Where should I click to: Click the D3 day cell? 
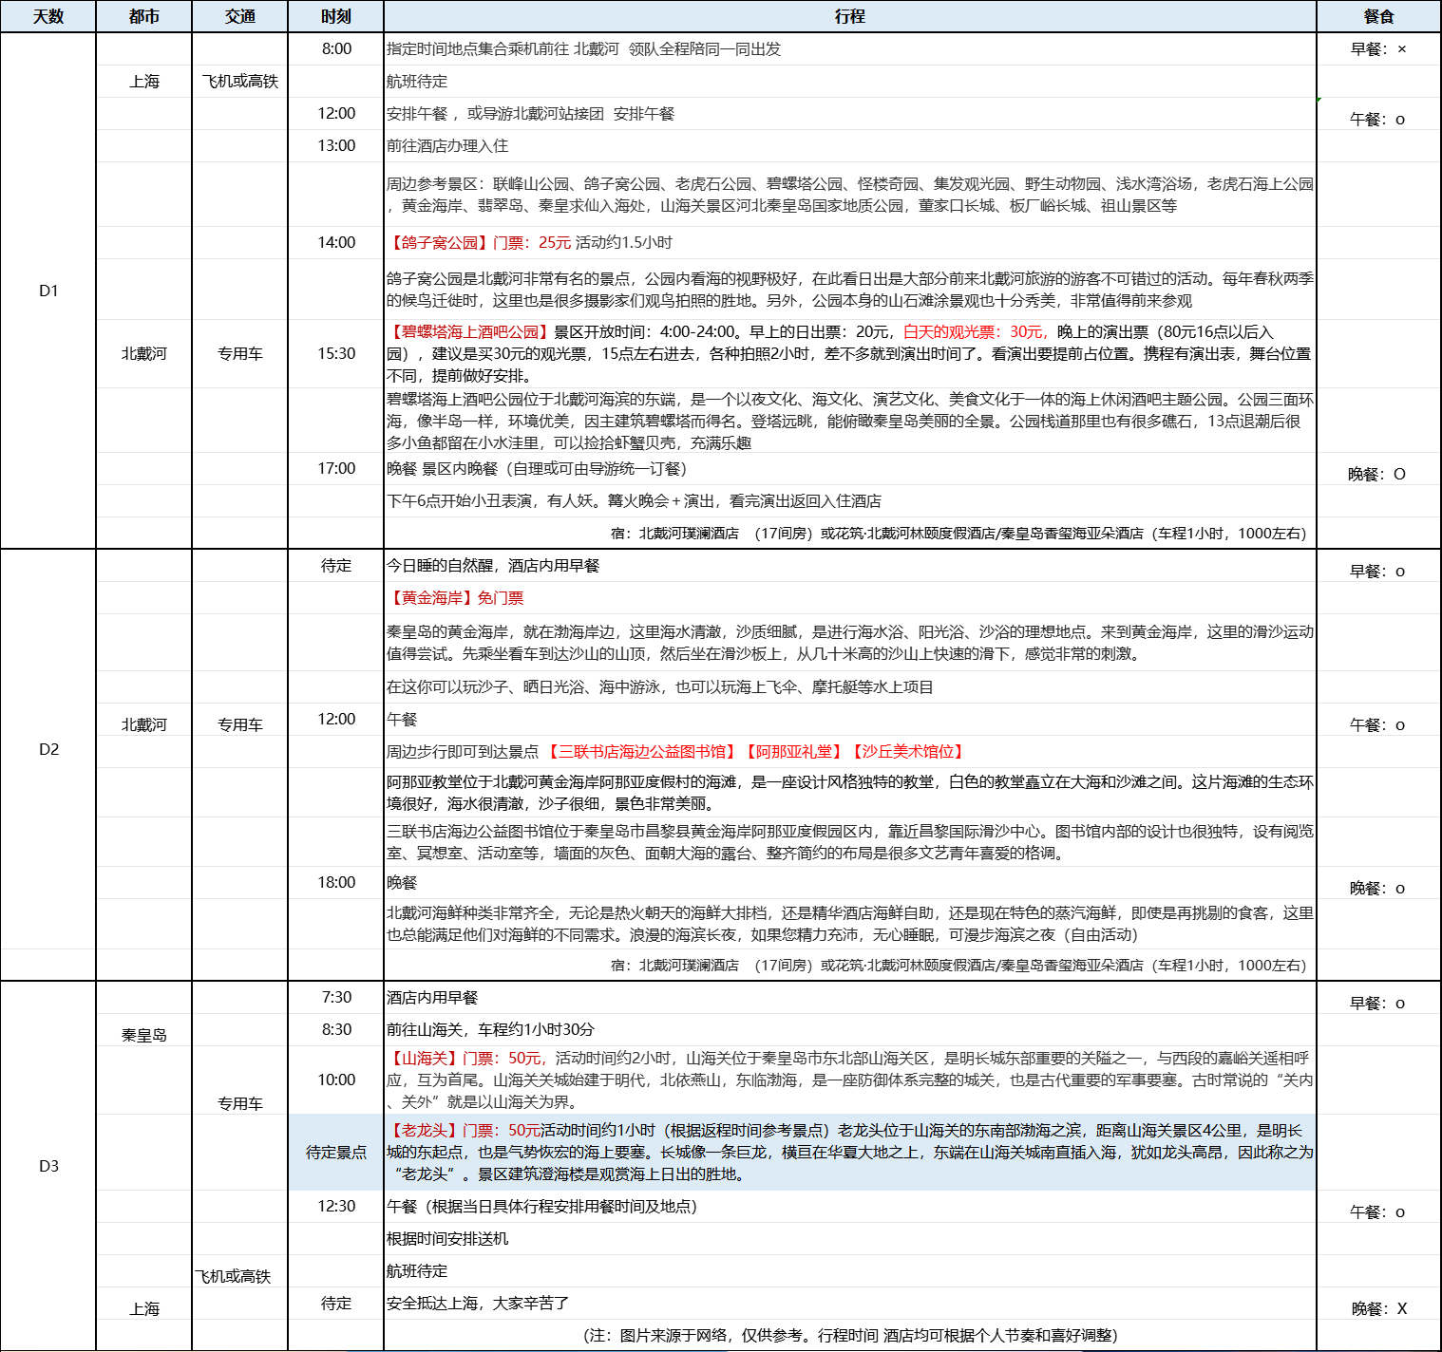click(x=48, y=1166)
